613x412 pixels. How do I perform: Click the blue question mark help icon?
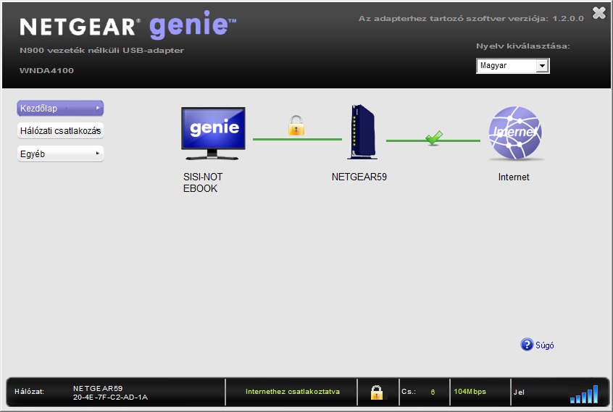[x=527, y=345]
